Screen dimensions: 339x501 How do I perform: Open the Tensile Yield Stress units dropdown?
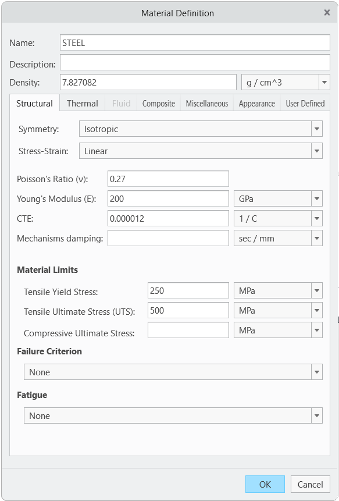point(317,290)
